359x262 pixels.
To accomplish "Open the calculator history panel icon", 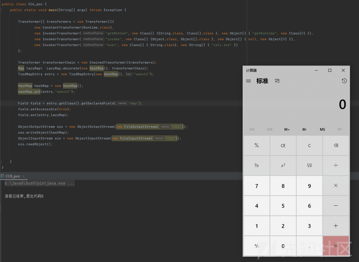I will 344,81.
